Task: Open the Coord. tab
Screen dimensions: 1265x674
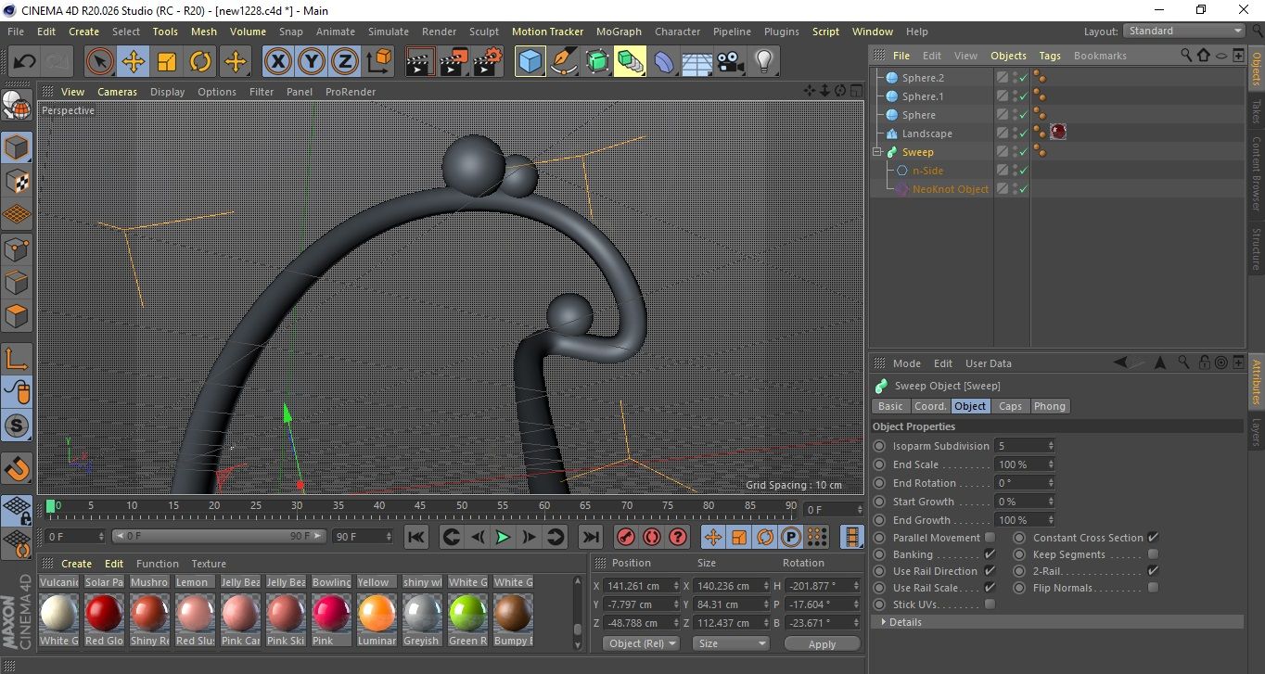Action: (930, 406)
